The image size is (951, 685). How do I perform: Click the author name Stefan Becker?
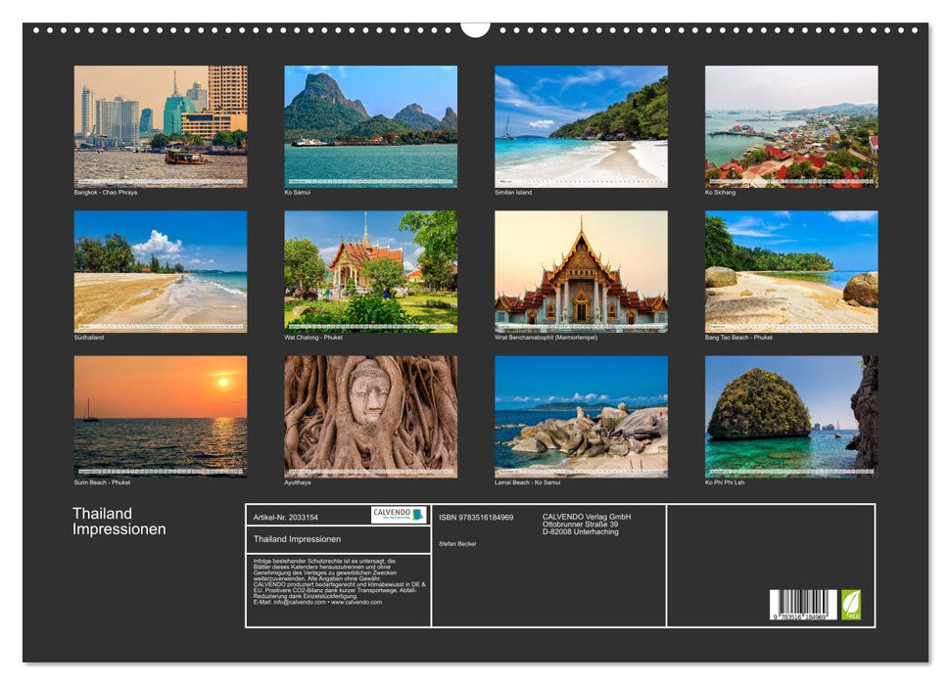456,546
